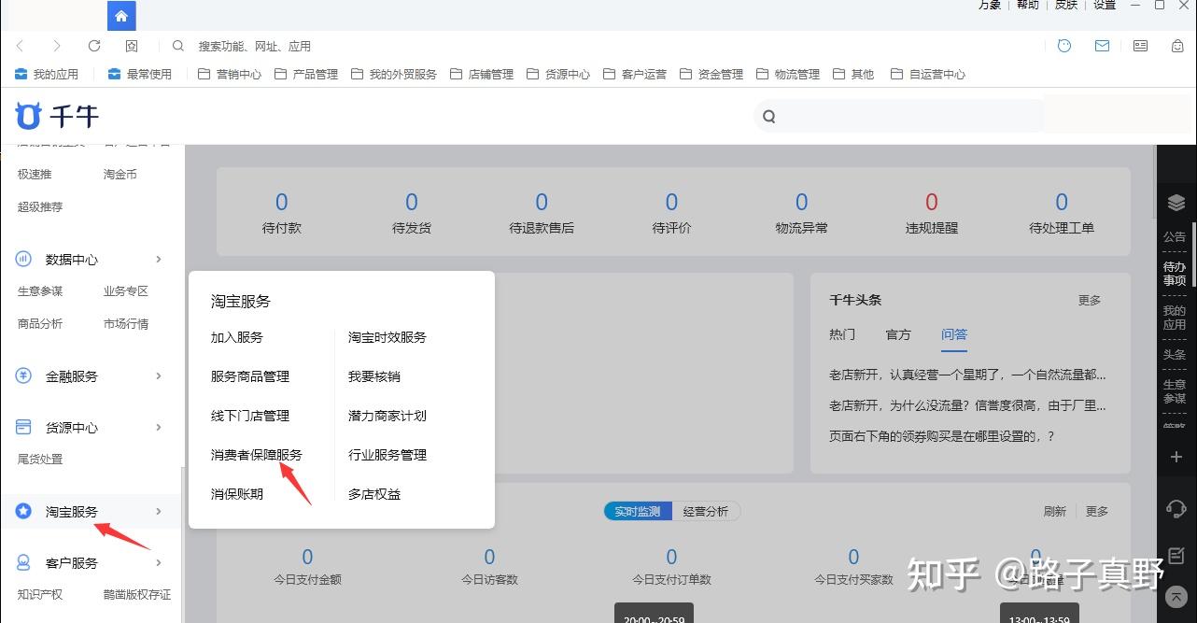The height and width of the screenshot is (623, 1197).
Task: Choose 服务商品管理 in the menu
Action: click(x=250, y=376)
